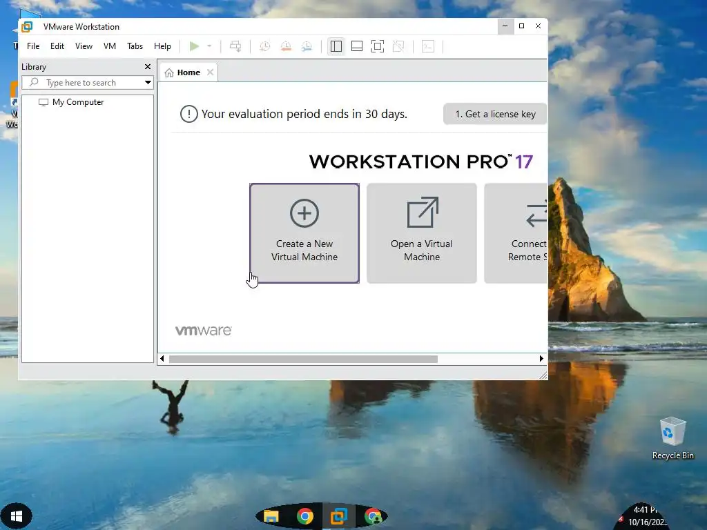This screenshot has width=707, height=530.
Task: Click Open a Virtual Machine
Action: [422, 233]
